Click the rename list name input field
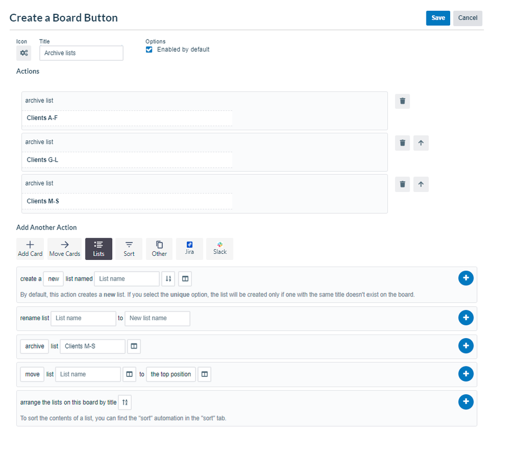The width and height of the screenshot is (514, 453). [x=83, y=318]
